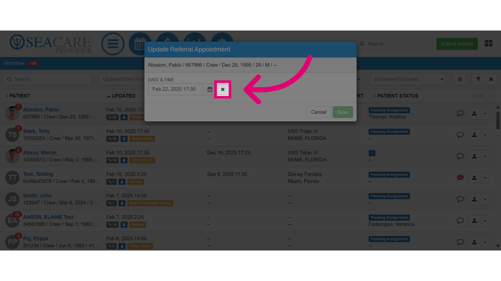The width and height of the screenshot is (501, 281).
Task: Open red unread comments for Test, Testing
Action: 460,178
